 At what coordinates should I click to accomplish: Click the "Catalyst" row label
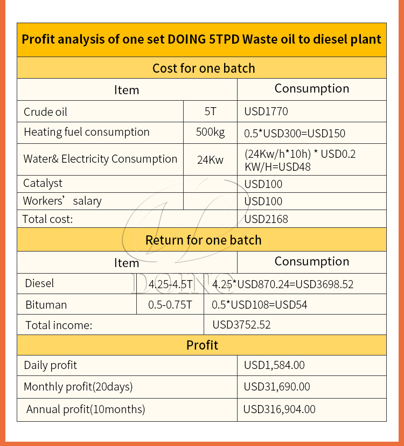tap(43, 184)
